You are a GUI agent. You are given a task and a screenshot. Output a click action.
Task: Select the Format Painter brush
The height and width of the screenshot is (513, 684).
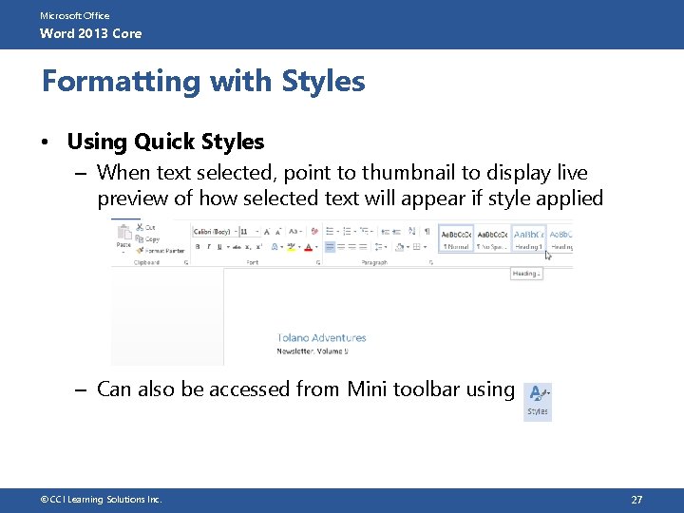[161, 251]
